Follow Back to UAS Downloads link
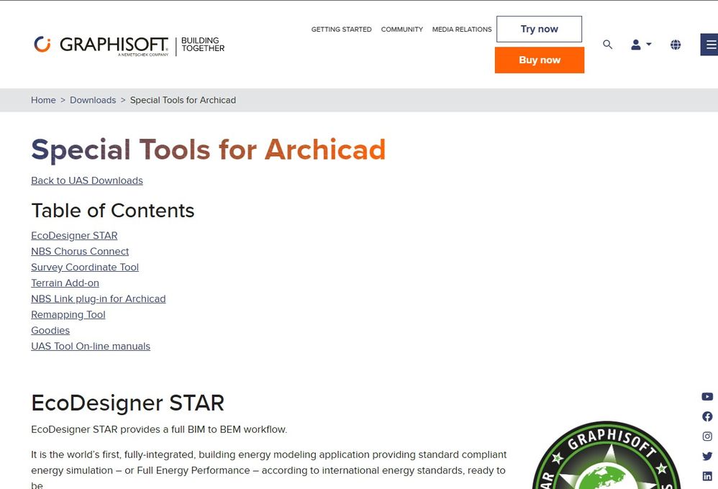 87,180
